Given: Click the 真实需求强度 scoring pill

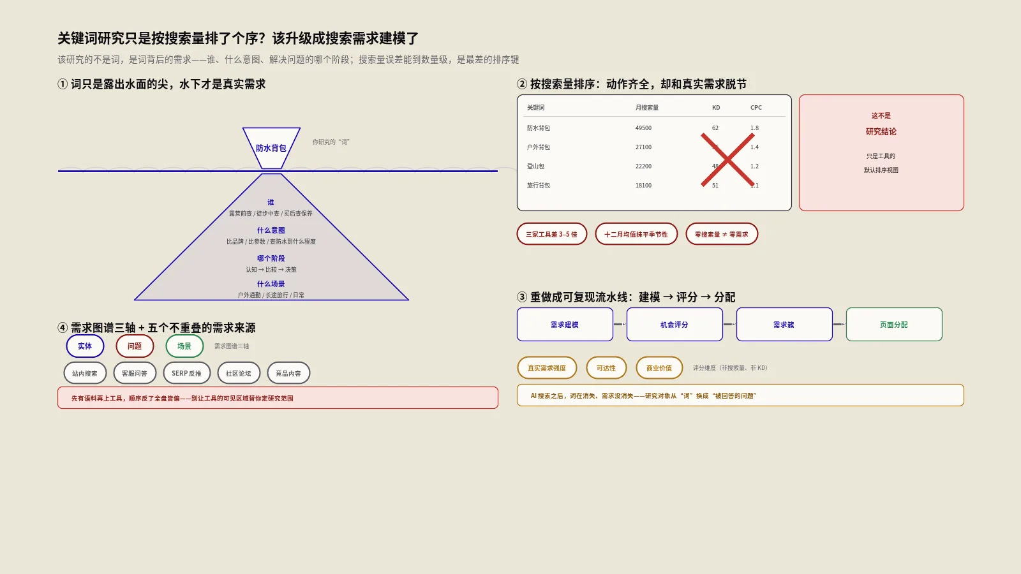Looking at the screenshot, I should coord(547,368).
